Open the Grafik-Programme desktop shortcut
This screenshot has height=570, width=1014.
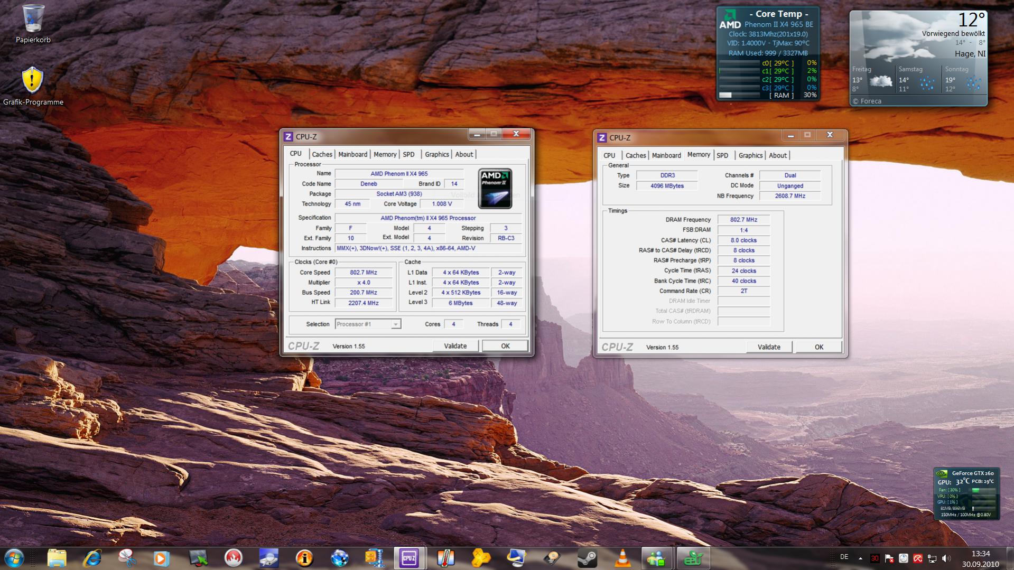(33, 86)
